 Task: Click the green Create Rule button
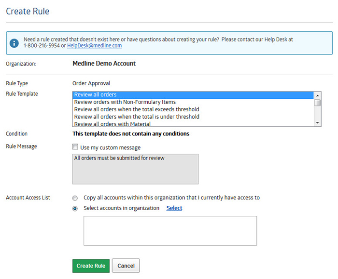pos(91,266)
